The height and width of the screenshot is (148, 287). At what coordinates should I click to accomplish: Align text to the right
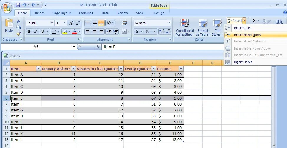click(x=101, y=32)
